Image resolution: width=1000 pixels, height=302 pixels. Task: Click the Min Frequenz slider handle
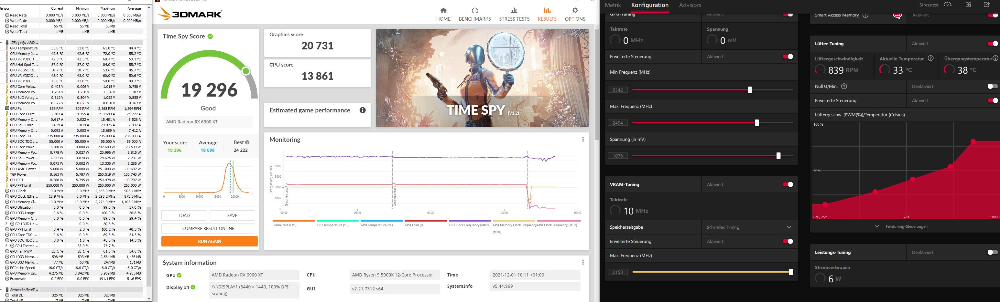pyautogui.click(x=750, y=90)
